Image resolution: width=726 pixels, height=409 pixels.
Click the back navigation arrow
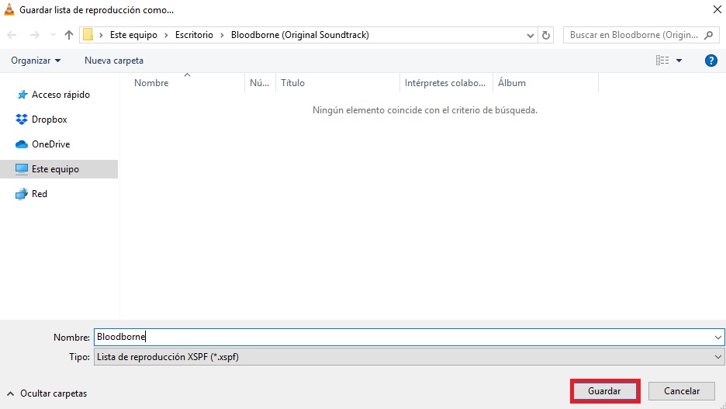point(12,35)
